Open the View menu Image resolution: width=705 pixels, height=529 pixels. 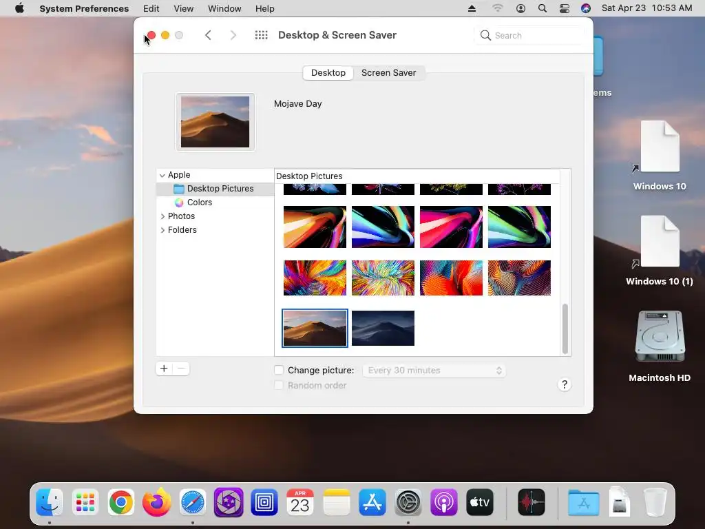[183, 8]
